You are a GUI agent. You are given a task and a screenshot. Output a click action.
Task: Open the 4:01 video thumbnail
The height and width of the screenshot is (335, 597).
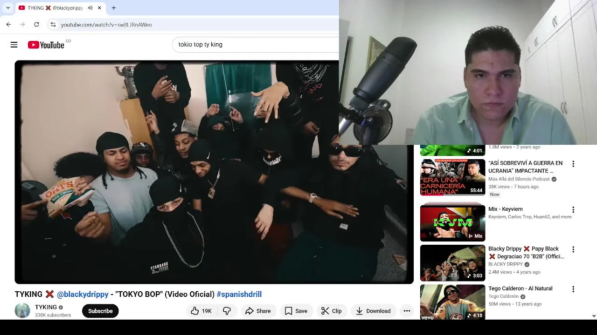tap(452, 150)
